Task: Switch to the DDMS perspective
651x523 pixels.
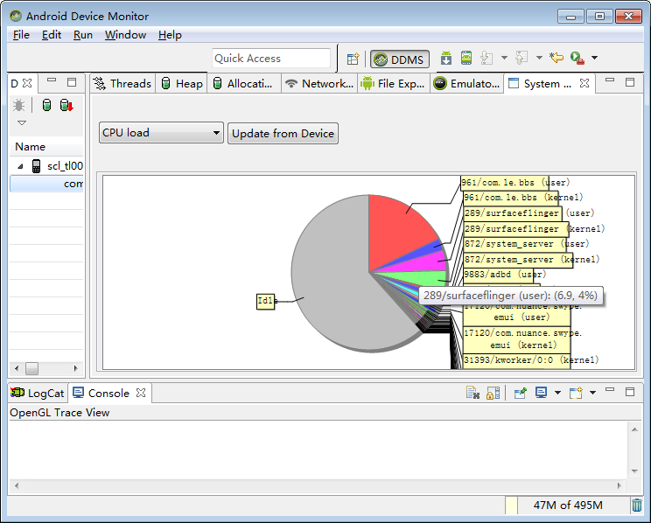Action: point(399,59)
